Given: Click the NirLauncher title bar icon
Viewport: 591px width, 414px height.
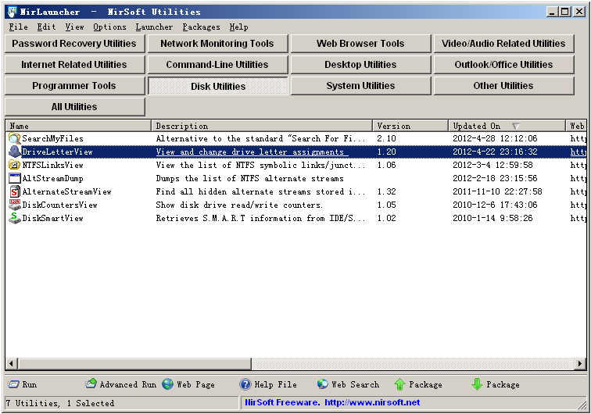Looking at the screenshot, I should pyautogui.click(x=12, y=12).
